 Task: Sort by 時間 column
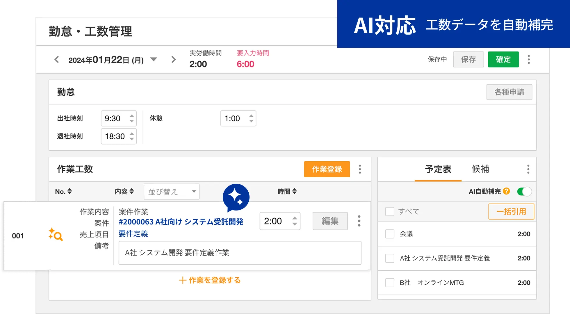click(287, 192)
